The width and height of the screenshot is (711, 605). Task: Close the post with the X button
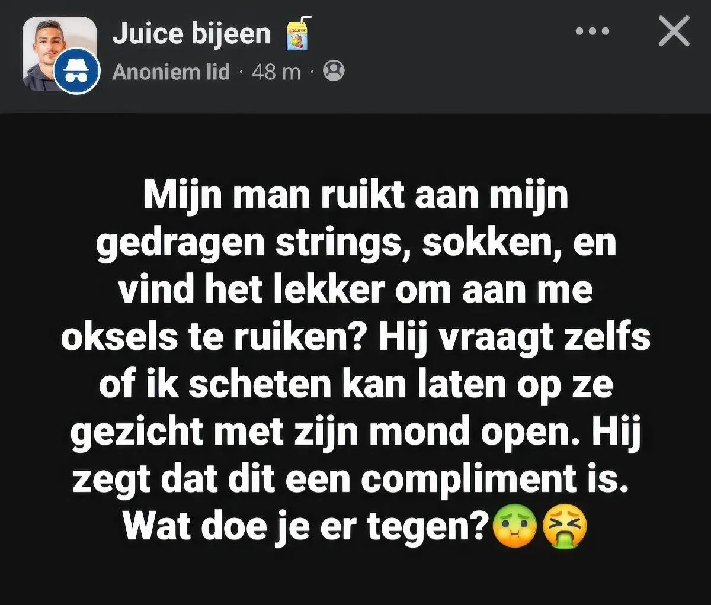[x=674, y=31]
